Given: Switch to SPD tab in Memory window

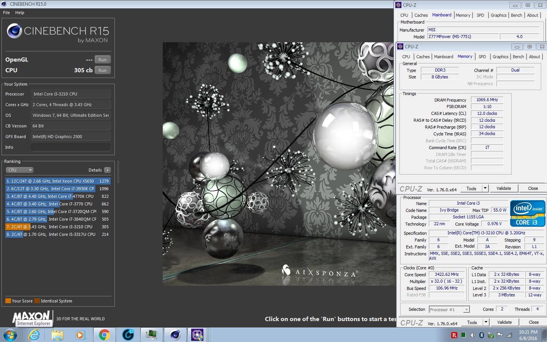Looking at the screenshot, I should coord(482,57).
